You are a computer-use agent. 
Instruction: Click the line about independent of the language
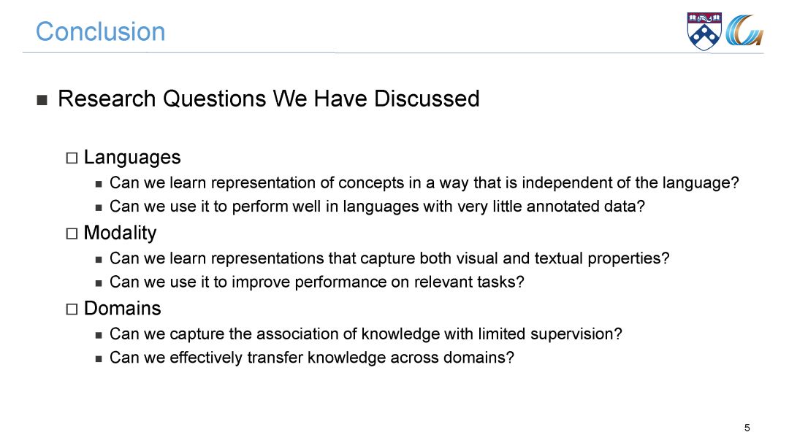424,182
